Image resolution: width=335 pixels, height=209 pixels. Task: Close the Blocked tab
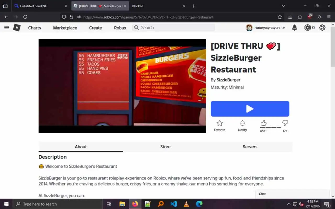(184, 6)
